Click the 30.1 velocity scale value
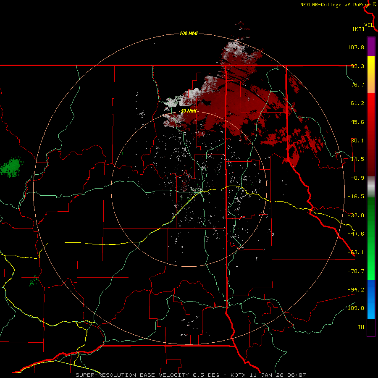 [x=357, y=141]
